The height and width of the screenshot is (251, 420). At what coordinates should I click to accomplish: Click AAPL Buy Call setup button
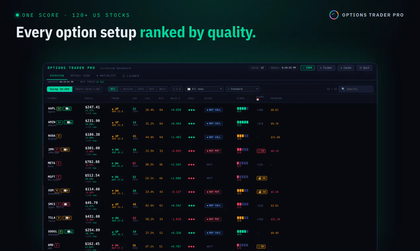214,110
